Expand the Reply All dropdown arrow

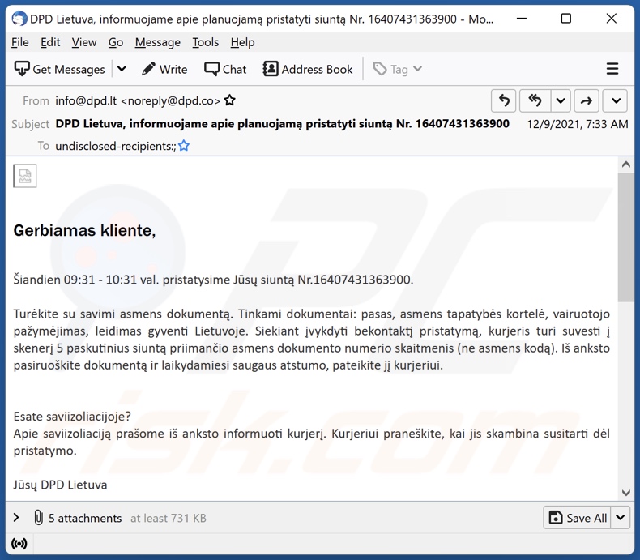click(561, 100)
